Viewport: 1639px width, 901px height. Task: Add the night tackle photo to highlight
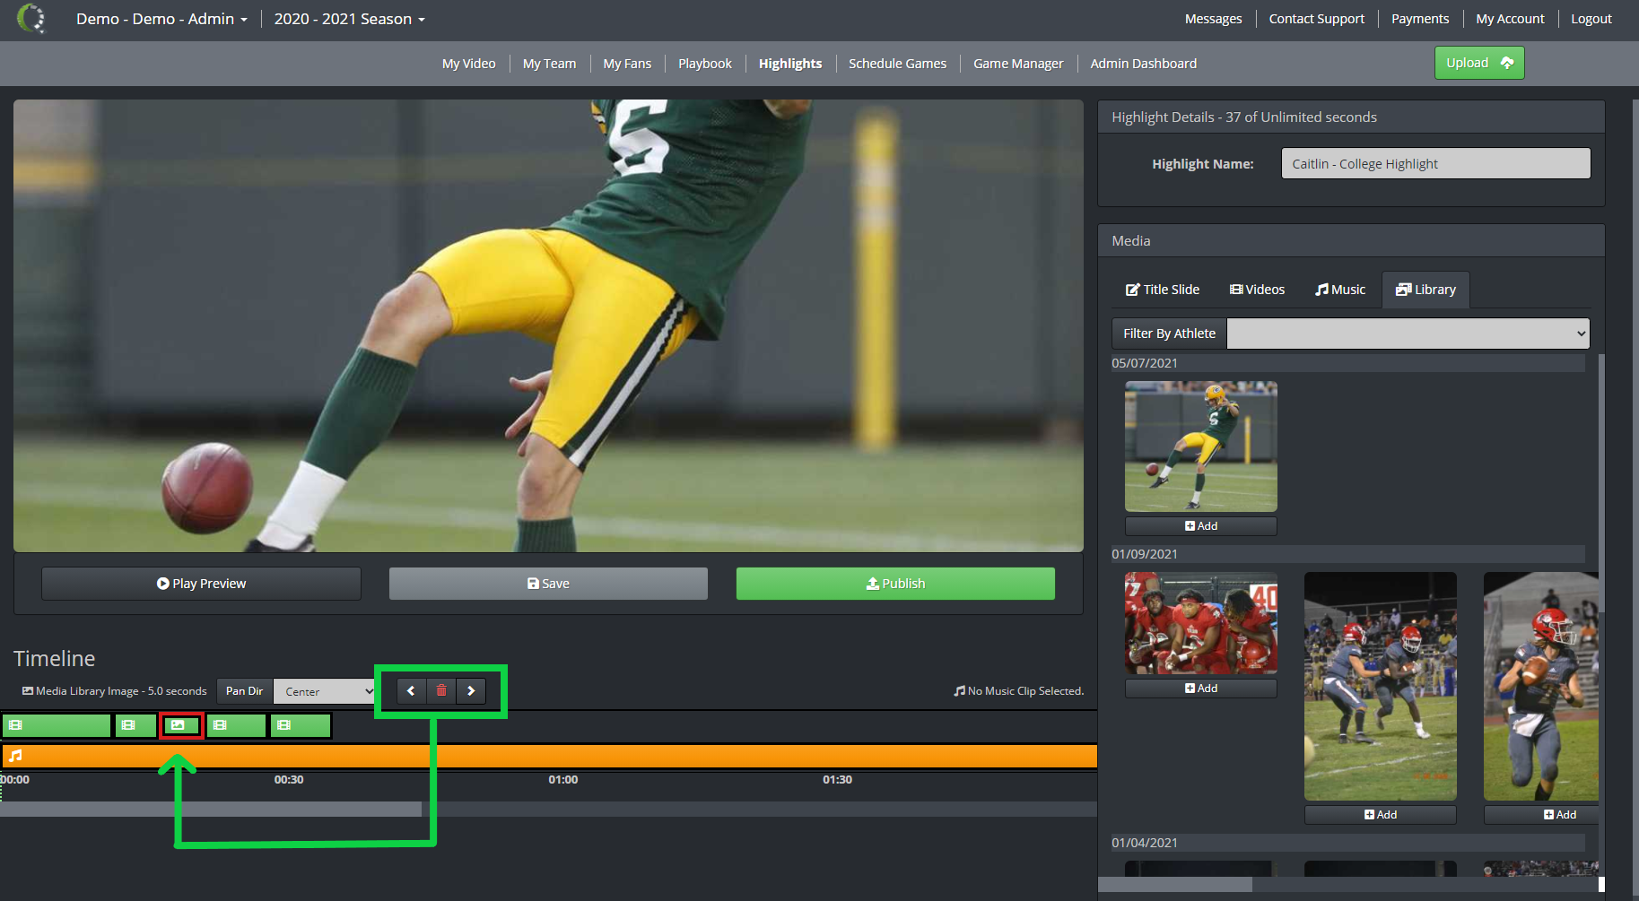(1381, 815)
